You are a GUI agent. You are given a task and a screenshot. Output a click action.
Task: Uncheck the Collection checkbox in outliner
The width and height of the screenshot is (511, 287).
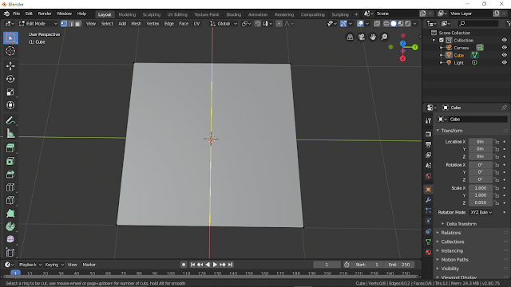[x=442, y=41]
